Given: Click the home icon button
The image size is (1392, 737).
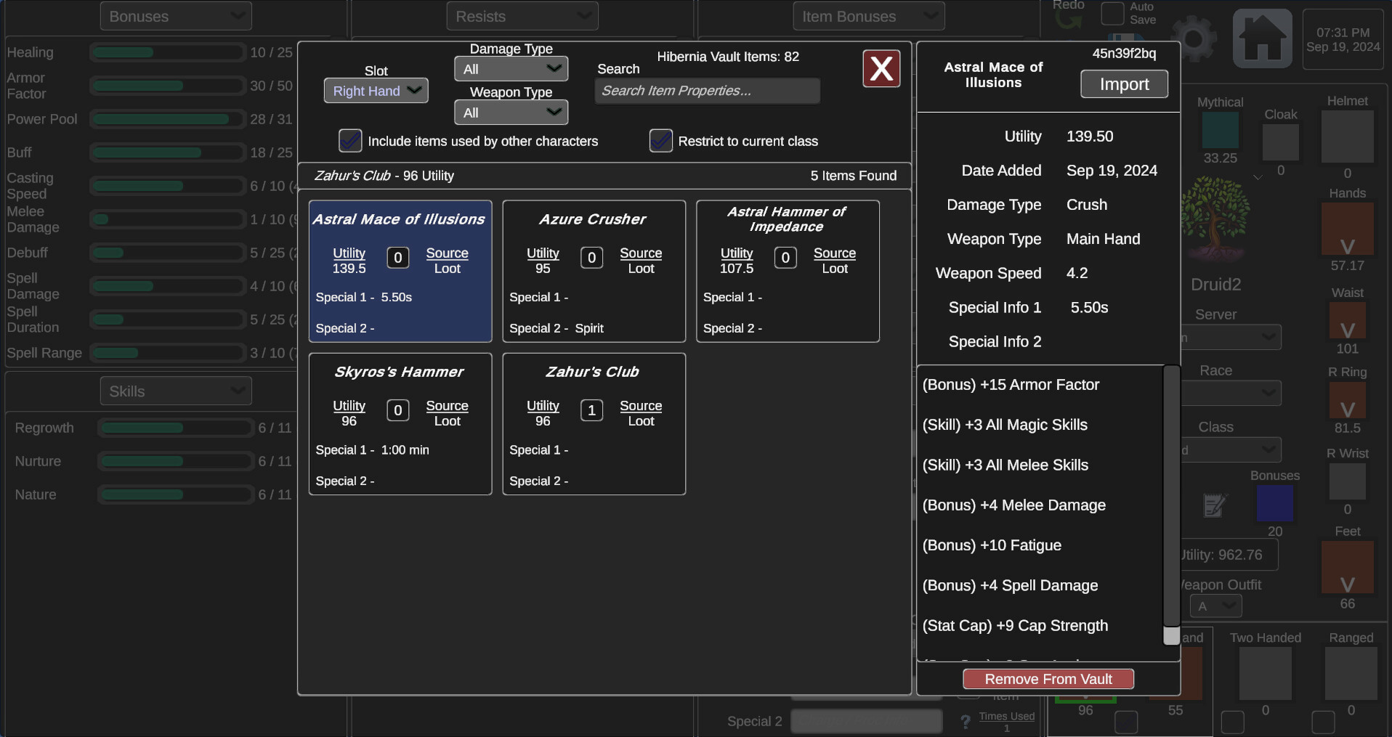Looking at the screenshot, I should point(1262,38).
